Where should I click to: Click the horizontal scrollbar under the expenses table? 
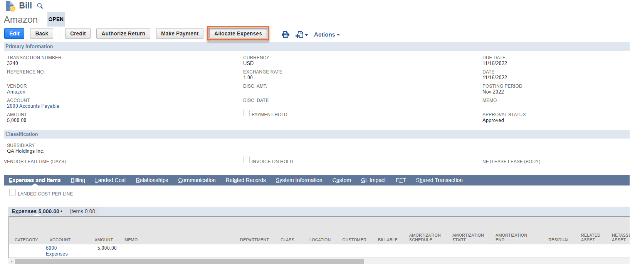coord(189,262)
